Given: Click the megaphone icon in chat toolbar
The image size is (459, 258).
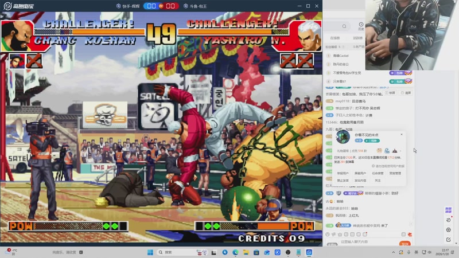Looking at the screenshot, I should point(334,234).
